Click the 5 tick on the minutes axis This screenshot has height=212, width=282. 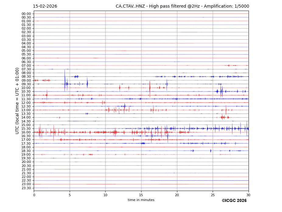[70, 195]
